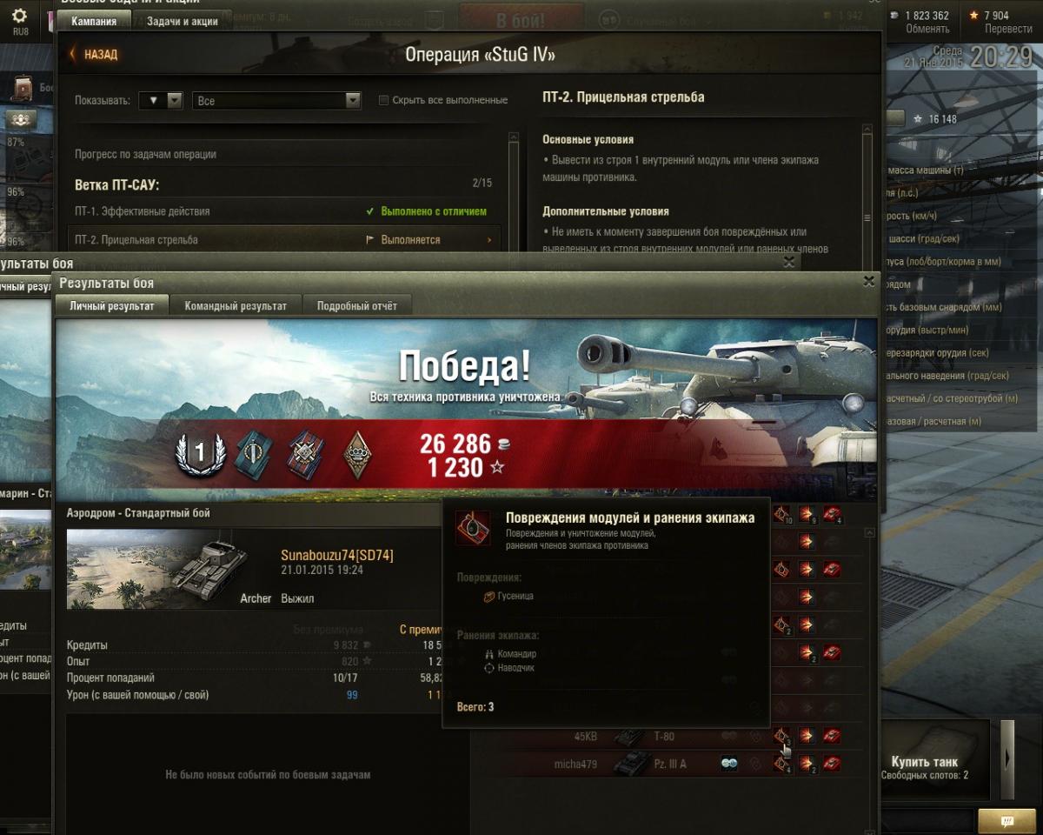Click the destroyed vehicle icon for Pz. III A
Image resolution: width=1043 pixels, height=835 pixels.
tap(832, 764)
